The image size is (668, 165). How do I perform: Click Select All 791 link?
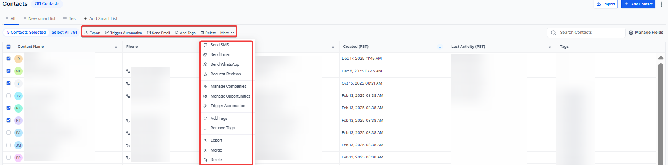[64, 32]
